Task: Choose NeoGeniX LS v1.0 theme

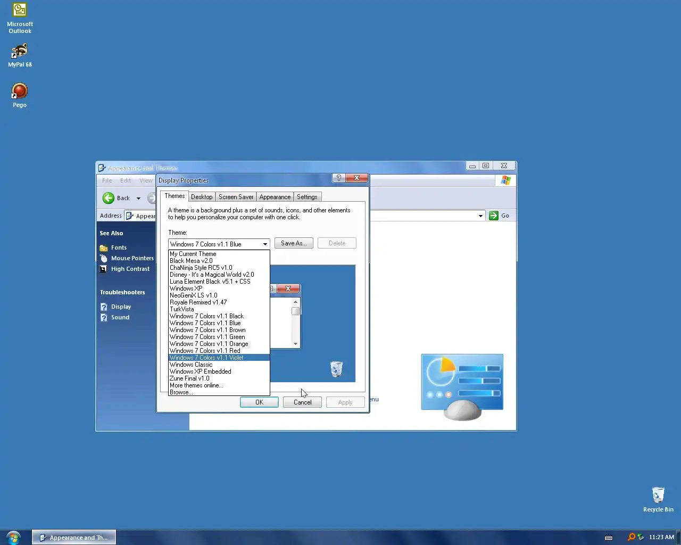Action: click(219, 295)
